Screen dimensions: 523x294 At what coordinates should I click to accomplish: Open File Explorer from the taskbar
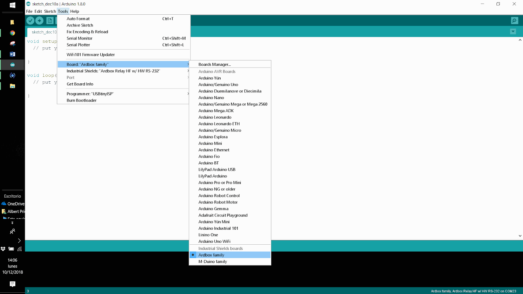(12, 86)
